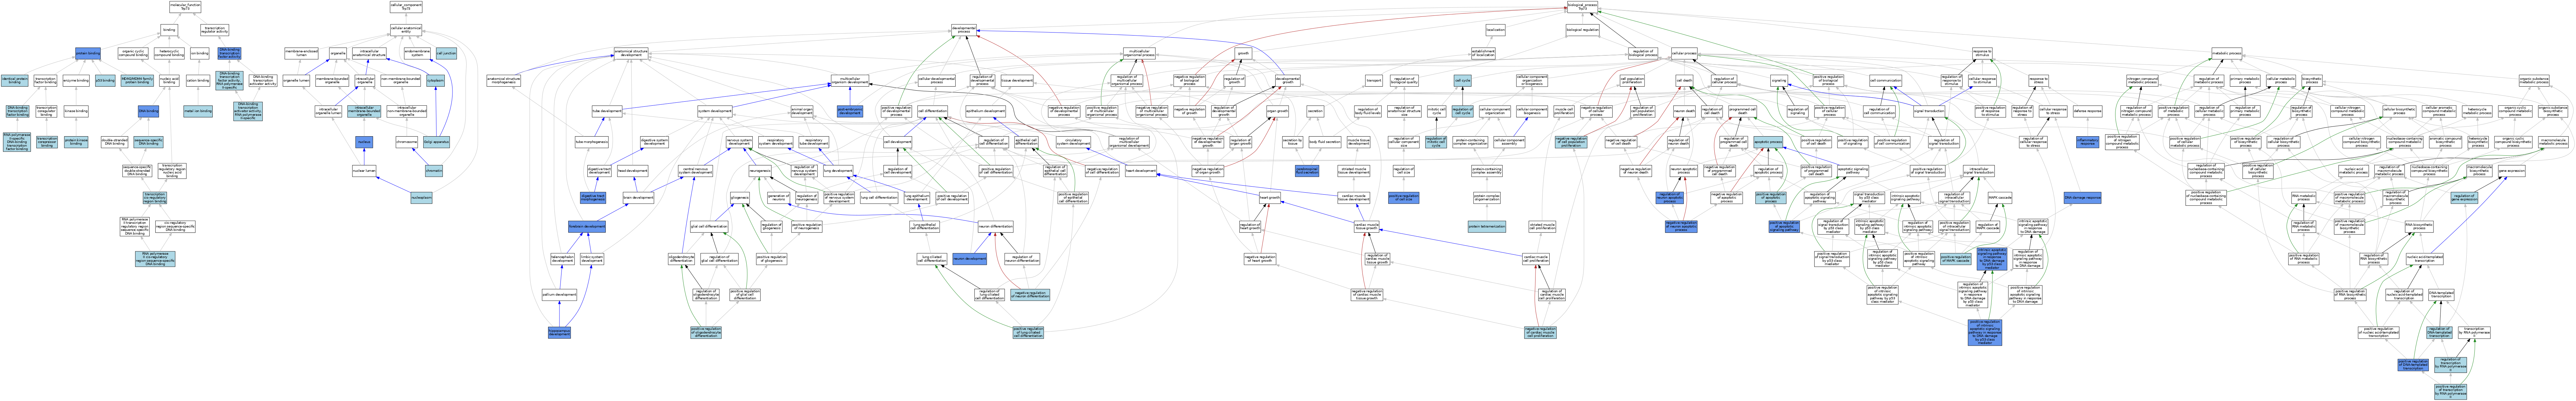
Task: Click the 'metabolic process' node
Action: tap(2227, 53)
